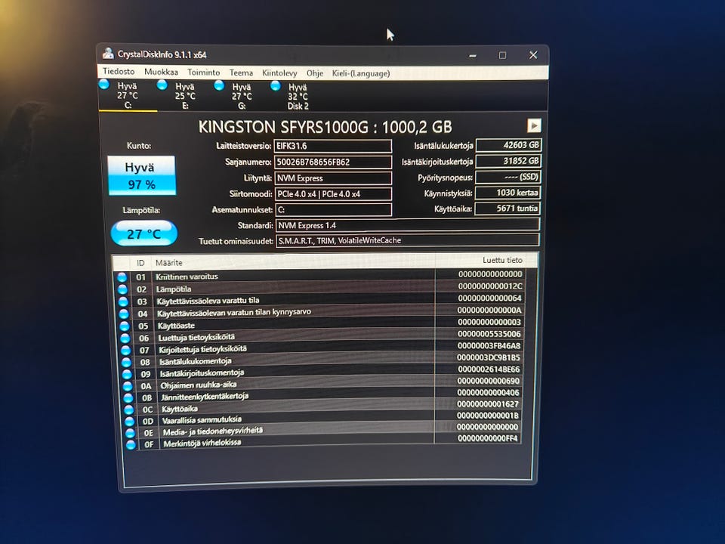
Task: Click status icon of row 02 Lämpötila
Action: click(x=122, y=289)
